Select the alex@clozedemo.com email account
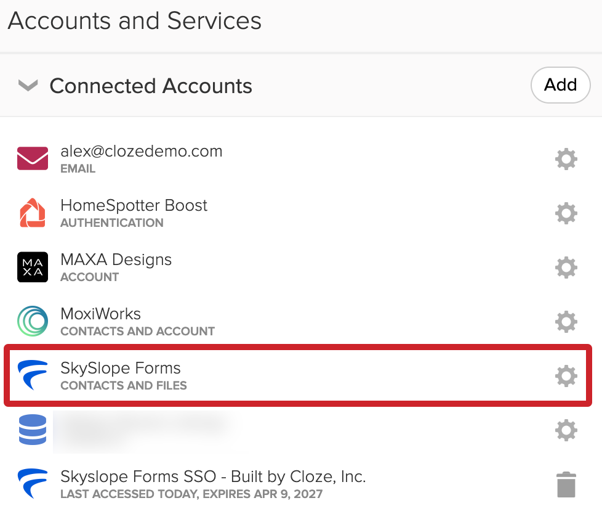The height and width of the screenshot is (519, 602). (x=141, y=152)
